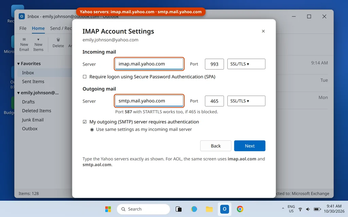Open outgoing mail SSL/TLS encryption dropdown
This screenshot has height=217, width=348.
coord(246,101)
